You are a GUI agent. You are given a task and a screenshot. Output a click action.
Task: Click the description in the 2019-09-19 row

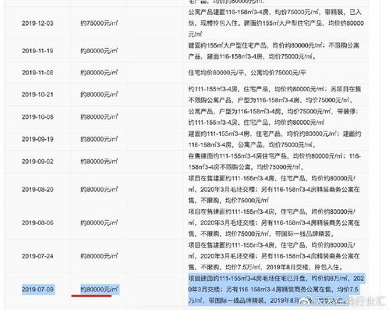(x=274, y=139)
